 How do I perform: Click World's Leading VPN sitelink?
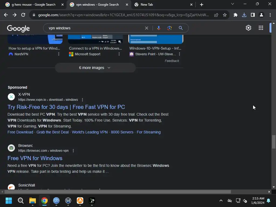click(89, 132)
